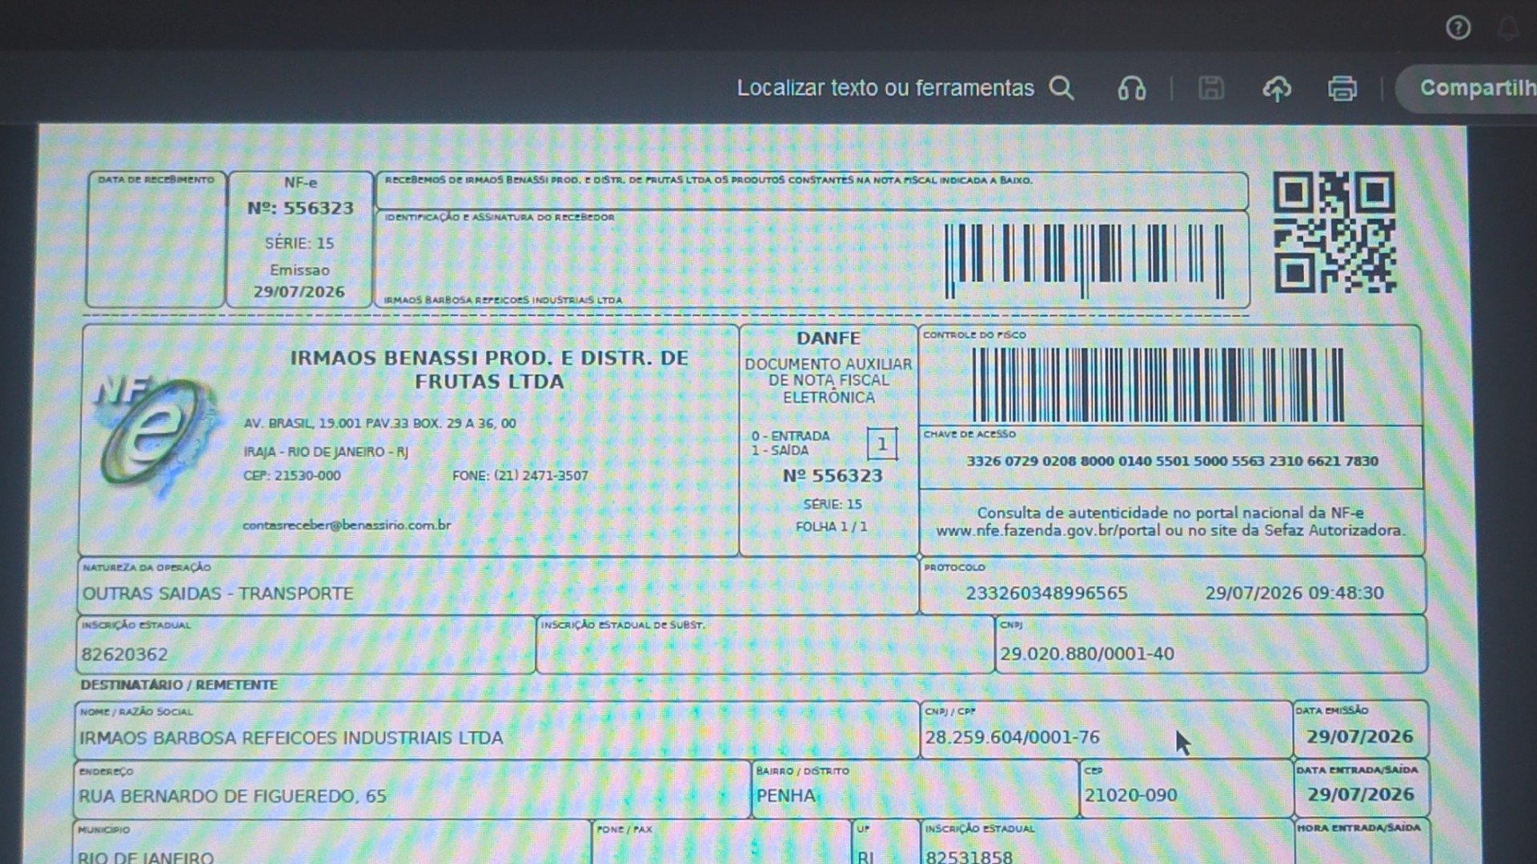Select the recipient CEP 21020-090
The height and width of the screenshot is (864, 1537).
(x=1130, y=796)
